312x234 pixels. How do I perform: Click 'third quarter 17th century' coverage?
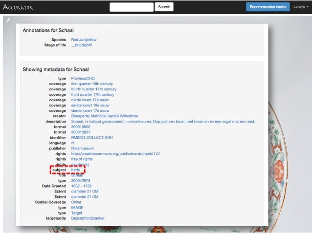[93, 94]
